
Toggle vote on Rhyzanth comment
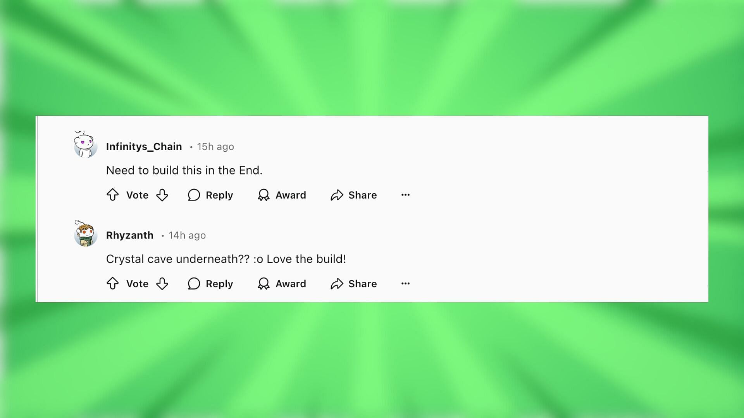coord(112,283)
